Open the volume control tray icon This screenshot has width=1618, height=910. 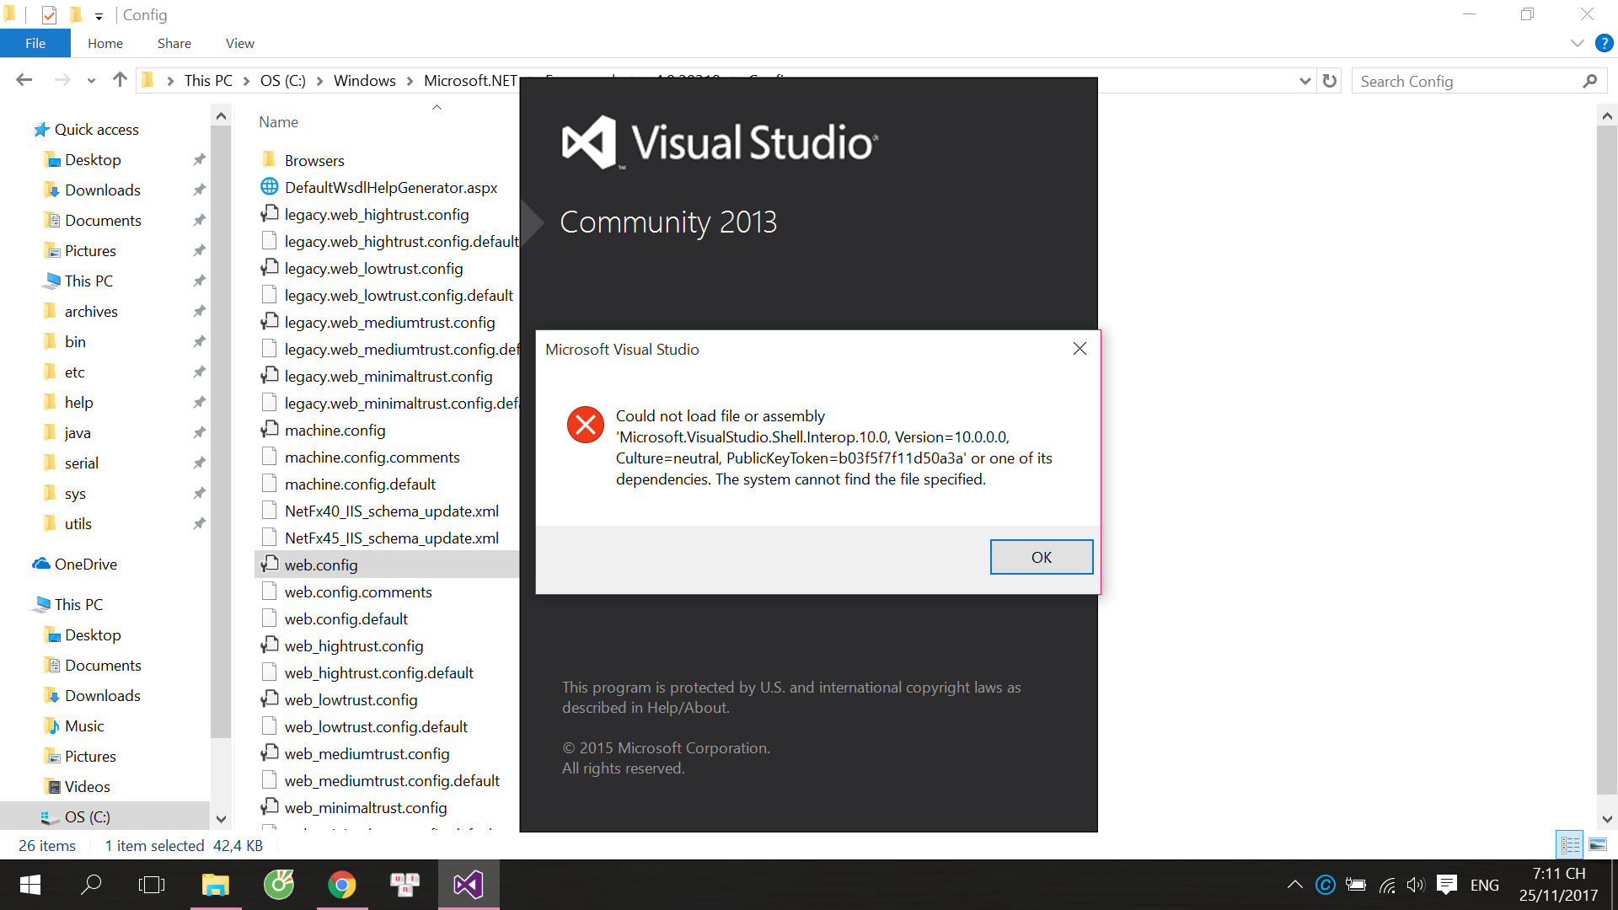pos(1416,885)
